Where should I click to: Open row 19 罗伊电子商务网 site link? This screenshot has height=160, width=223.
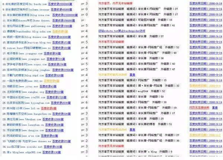27,64
